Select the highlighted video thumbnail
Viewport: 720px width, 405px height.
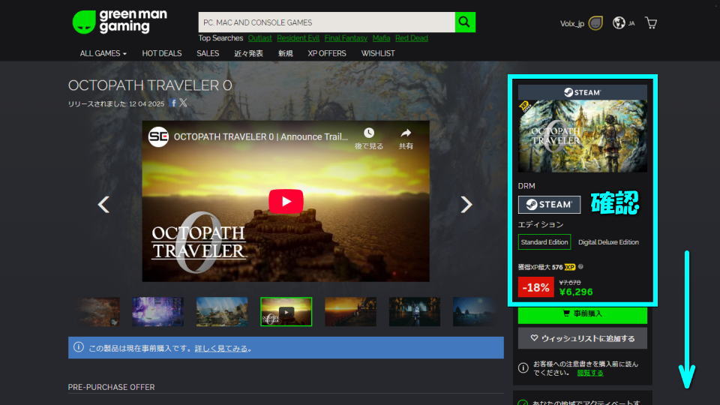286,312
